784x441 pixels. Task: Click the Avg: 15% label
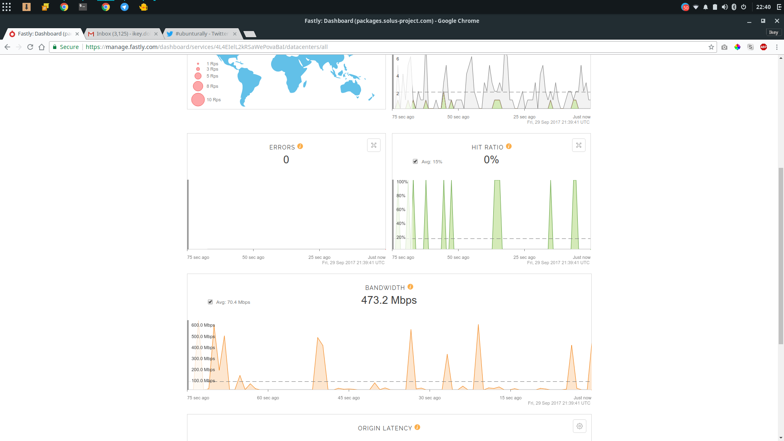pyautogui.click(x=432, y=162)
